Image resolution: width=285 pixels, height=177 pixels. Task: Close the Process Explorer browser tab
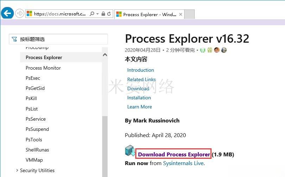pos(181,14)
